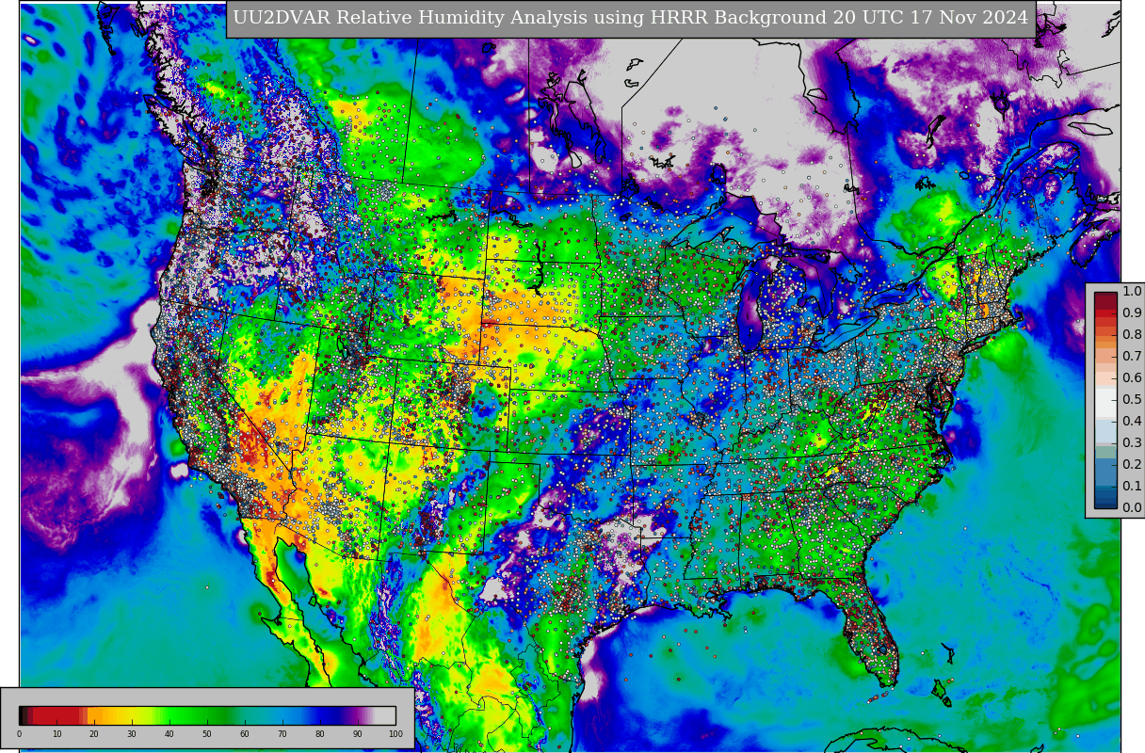
Task: Click the '0' tick label on the horizontal colorbar
Action: 19,734
